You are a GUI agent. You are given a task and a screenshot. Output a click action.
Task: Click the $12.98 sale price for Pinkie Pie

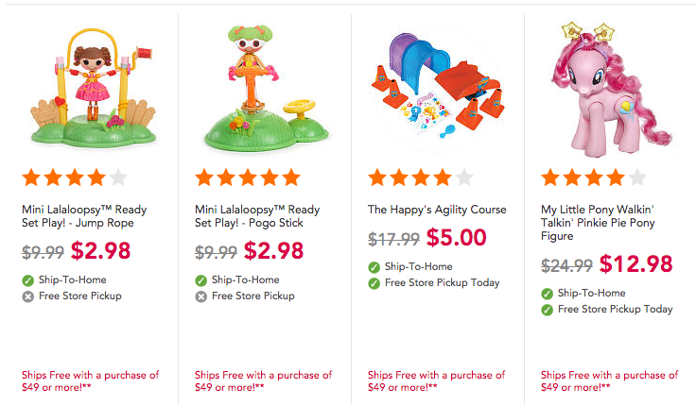[x=636, y=264]
